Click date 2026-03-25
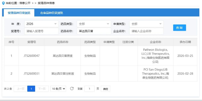 185,56
